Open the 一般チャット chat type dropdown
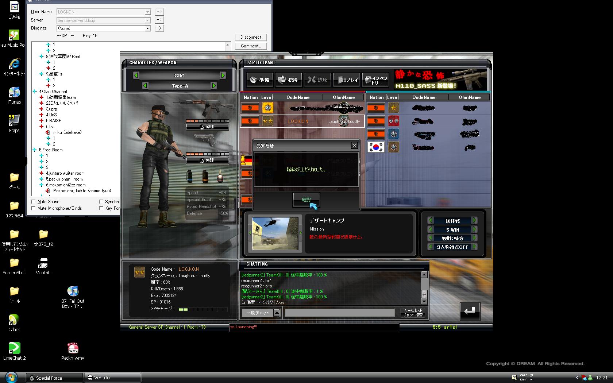Viewport: 613px width, 383px height. pyautogui.click(x=277, y=313)
